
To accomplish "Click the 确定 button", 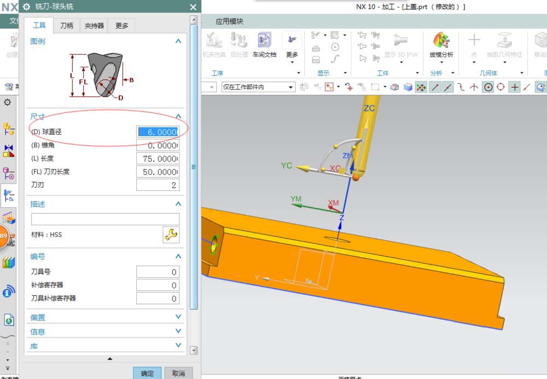I will (147, 373).
